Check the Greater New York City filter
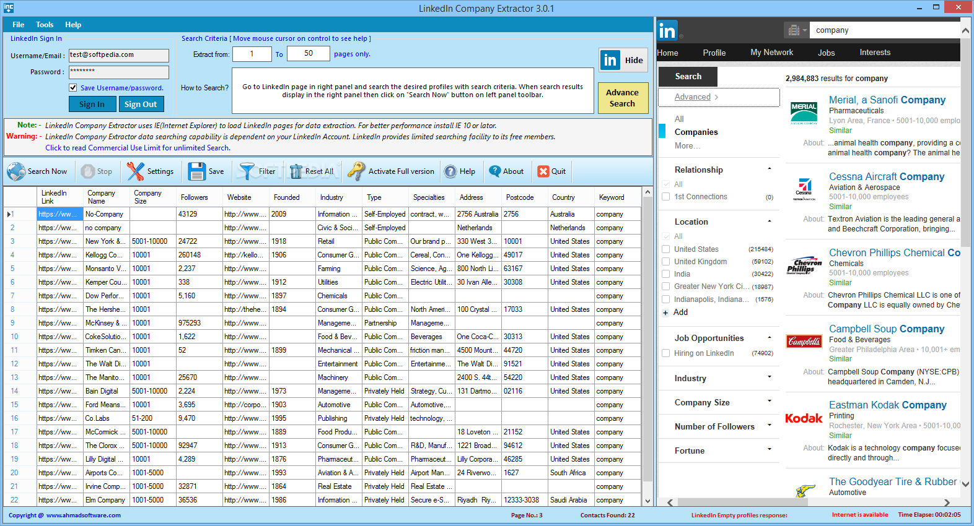 666,287
